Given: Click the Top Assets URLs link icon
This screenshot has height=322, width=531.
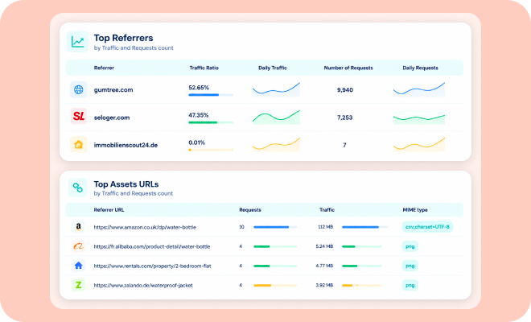Looking at the screenshot, I should coord(77,188).
